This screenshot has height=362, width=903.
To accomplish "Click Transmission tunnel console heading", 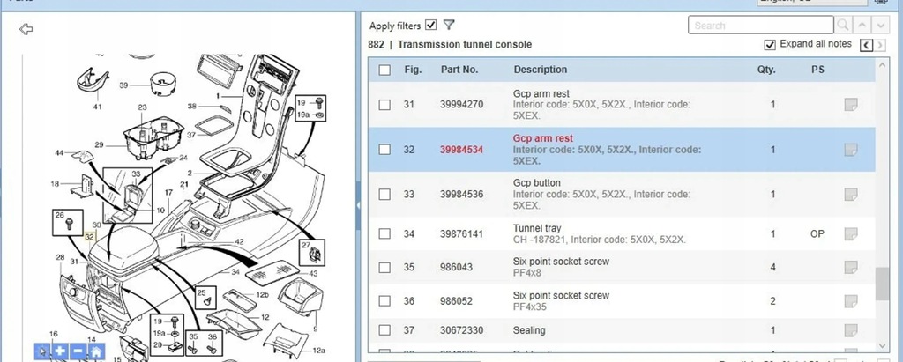I will 465,44.
